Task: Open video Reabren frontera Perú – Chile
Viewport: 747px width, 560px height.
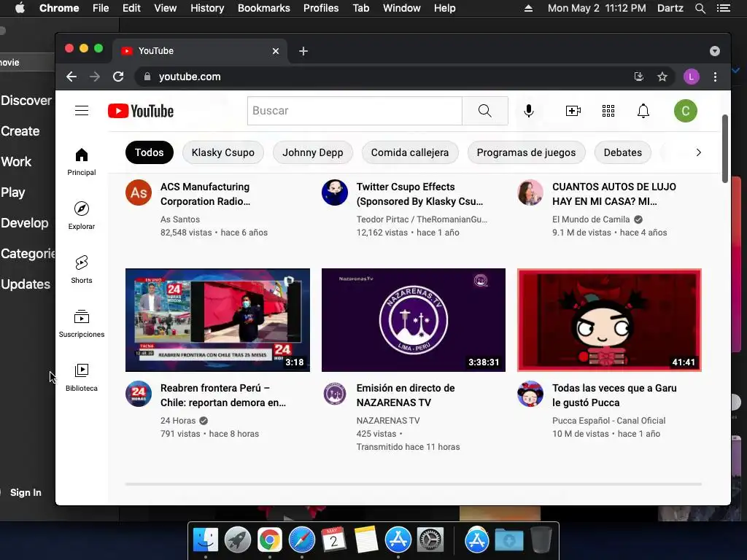Action: pos(223,395)
